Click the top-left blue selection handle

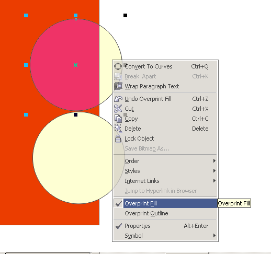[x=26, y=16]
